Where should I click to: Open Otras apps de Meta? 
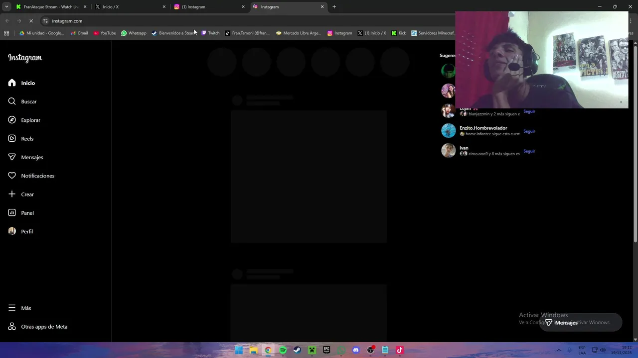click(x=38, y=327)
